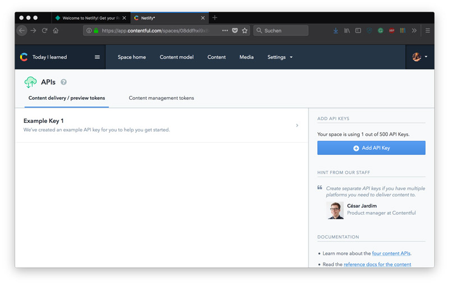
Task: Click the APIs cloud icon
Action: point(31,82)
